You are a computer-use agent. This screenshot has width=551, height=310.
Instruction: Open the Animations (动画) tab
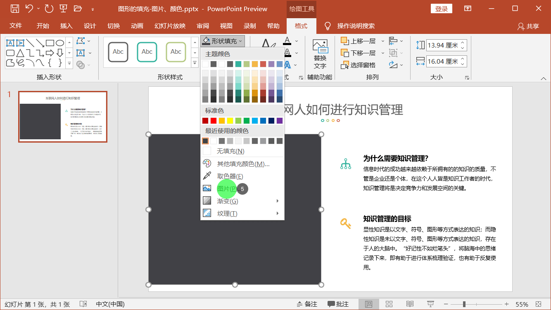point(137,26)
